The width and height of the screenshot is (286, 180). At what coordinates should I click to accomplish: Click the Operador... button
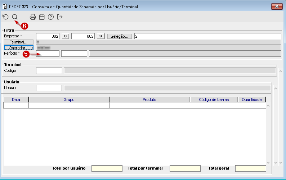19,48
